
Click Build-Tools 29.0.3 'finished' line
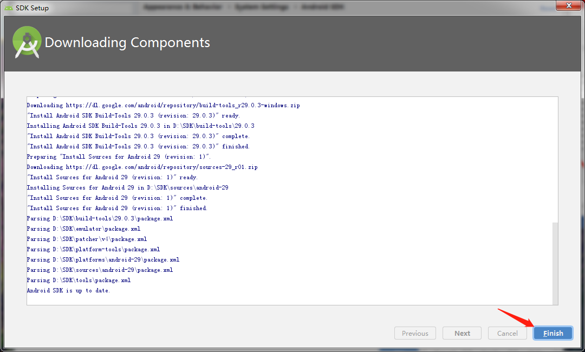[139, 147]
